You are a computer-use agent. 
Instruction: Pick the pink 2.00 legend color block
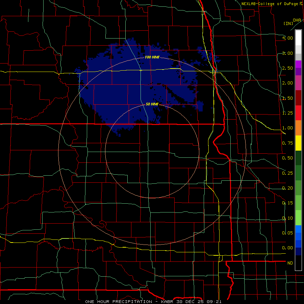(298, 83)
